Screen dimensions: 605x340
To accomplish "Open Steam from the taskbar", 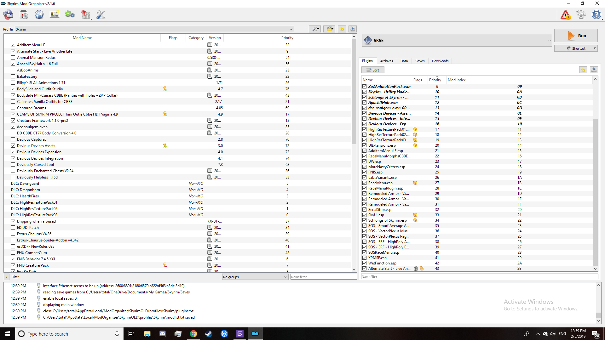I will 209,334.
